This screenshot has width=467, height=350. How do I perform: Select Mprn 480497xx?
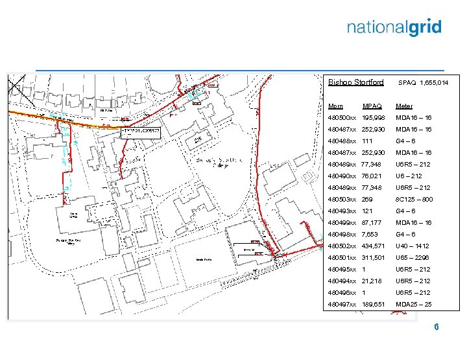pos(342,305)
